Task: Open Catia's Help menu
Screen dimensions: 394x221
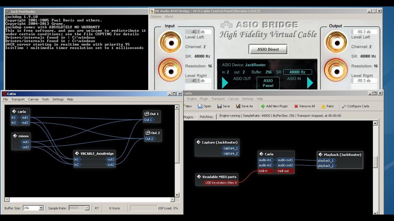Action: coord(70,99)
